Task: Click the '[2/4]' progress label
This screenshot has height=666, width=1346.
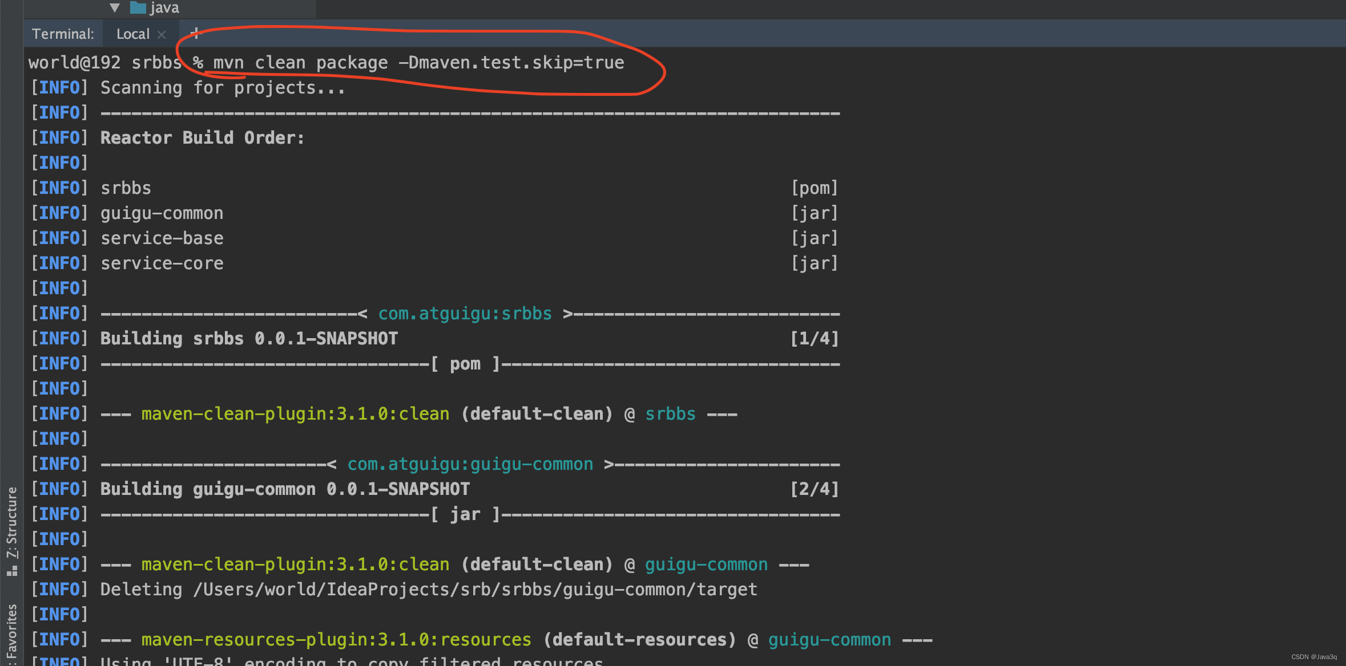Action: pyautogui.click(x=815, y=489)
